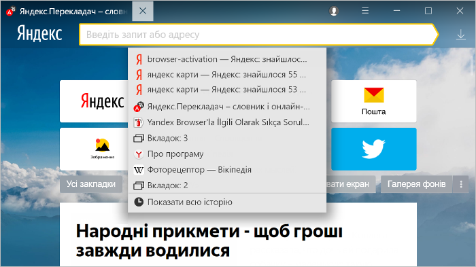Open 'Яндекс.Перекладач – словник' history entry
This screenshot has width=476, height=267.
pos(227,107)
